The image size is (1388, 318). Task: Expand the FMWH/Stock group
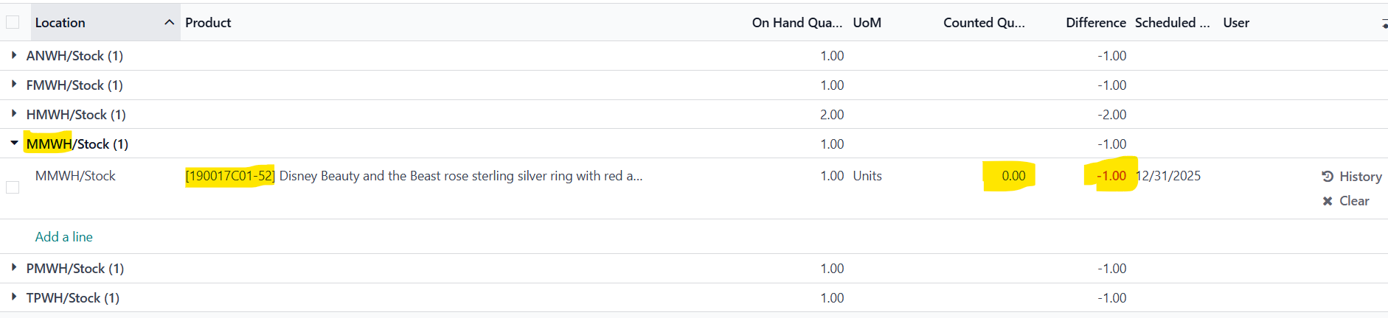[x=14, y=85]
